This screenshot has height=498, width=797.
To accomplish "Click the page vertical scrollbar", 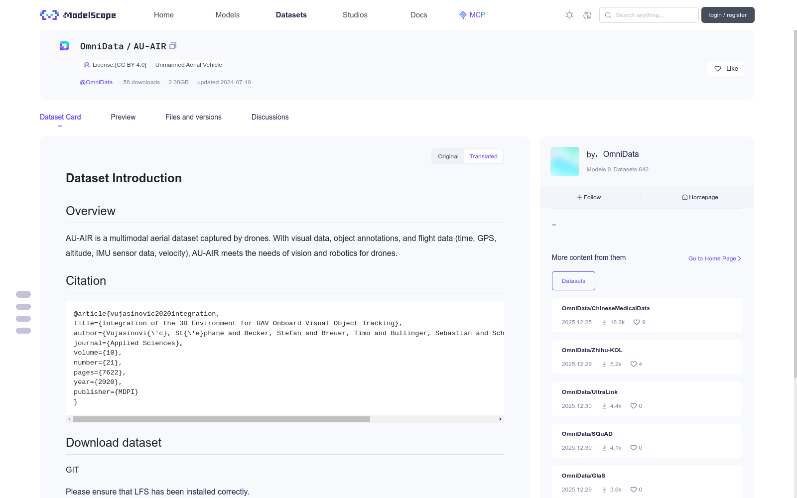I will 795,204.
